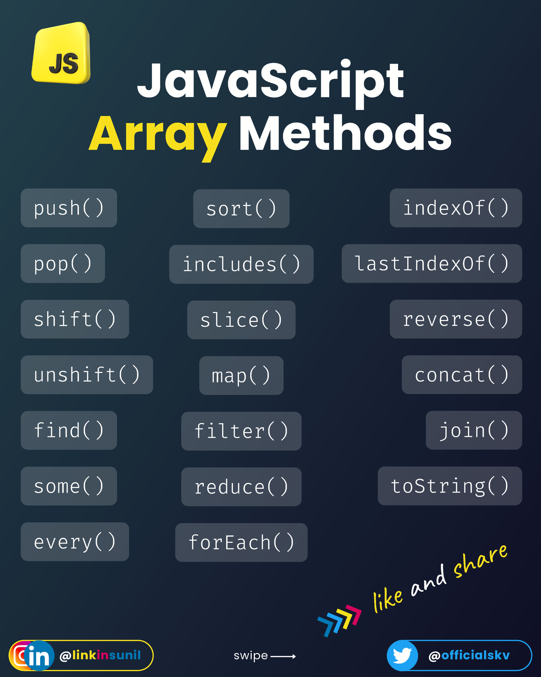Select the sort() method chip
This screenshot has width=541, height=677.
point(241,209)
